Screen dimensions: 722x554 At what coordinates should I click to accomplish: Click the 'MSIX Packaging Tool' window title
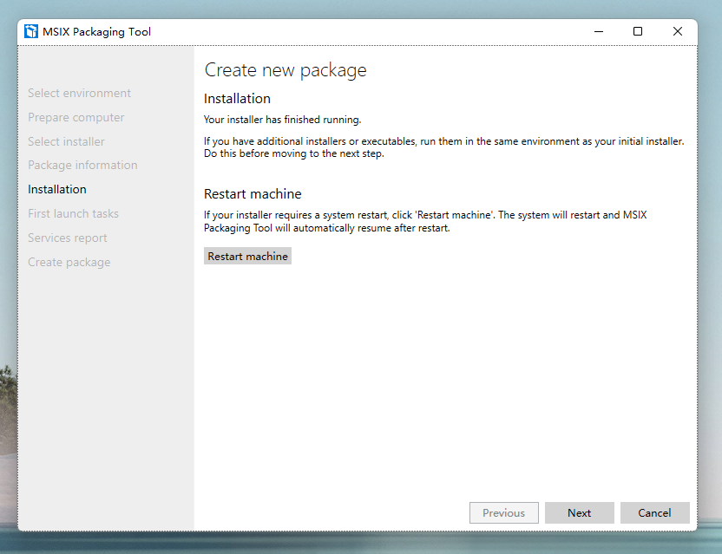96,32
